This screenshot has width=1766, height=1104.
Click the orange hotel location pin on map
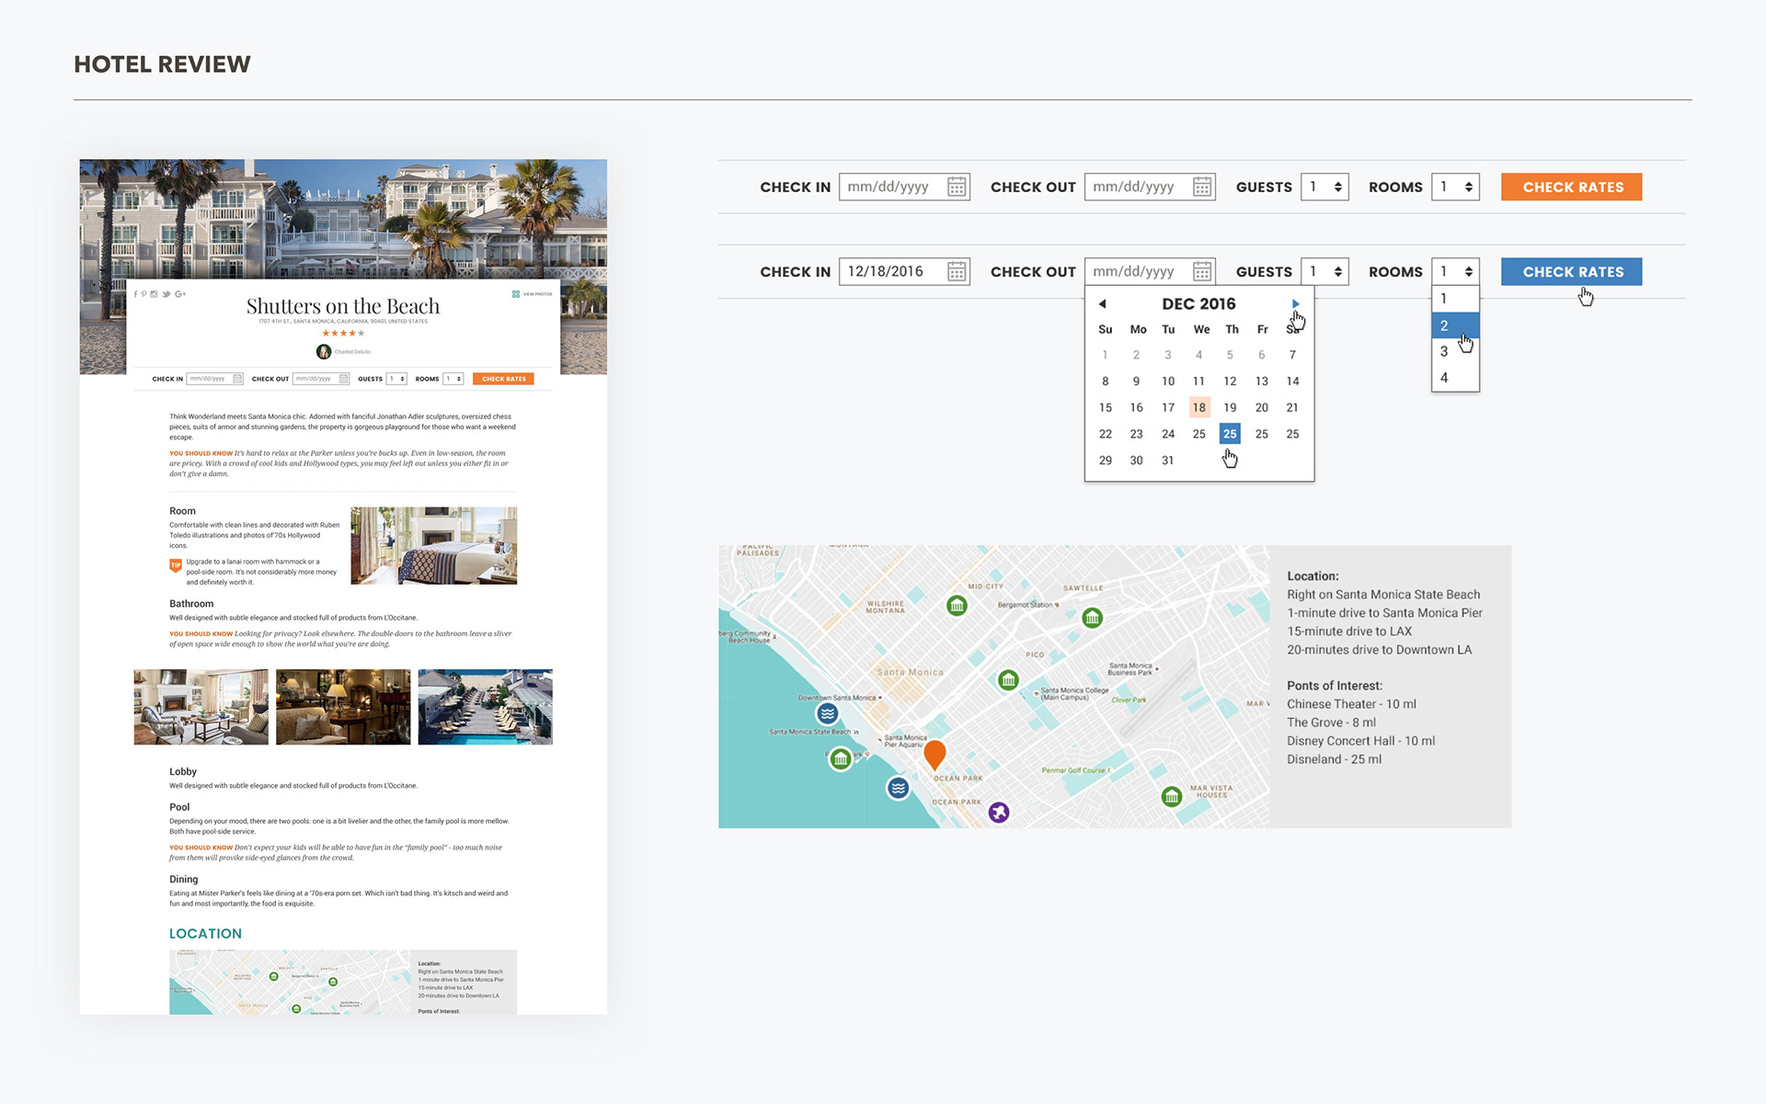click(x=935, y=755)
